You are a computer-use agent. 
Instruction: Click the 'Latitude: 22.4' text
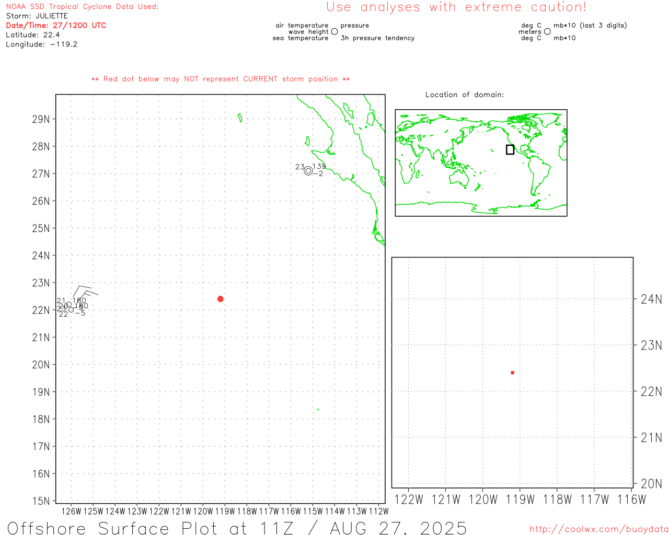point(33,35)
